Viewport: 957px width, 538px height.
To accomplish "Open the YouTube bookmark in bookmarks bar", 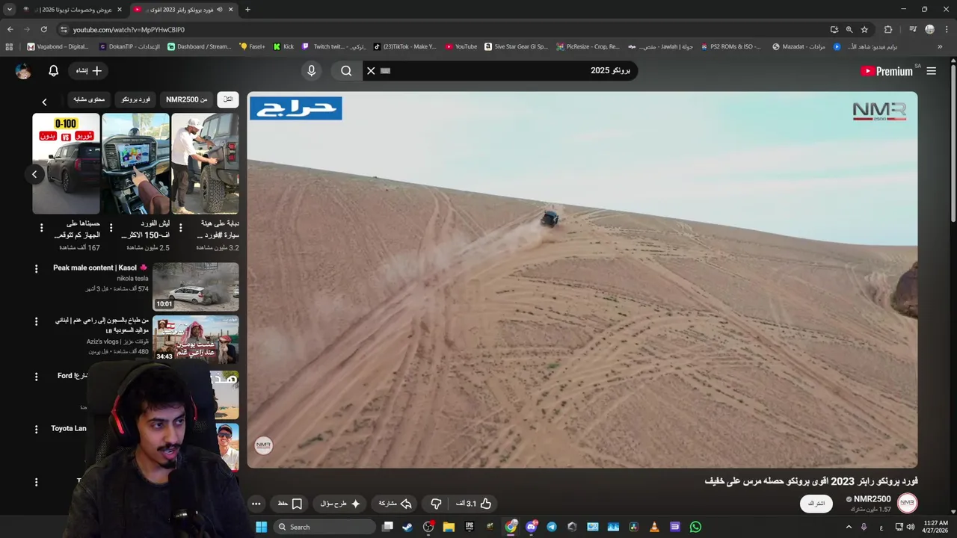I will tap(461, 46).
